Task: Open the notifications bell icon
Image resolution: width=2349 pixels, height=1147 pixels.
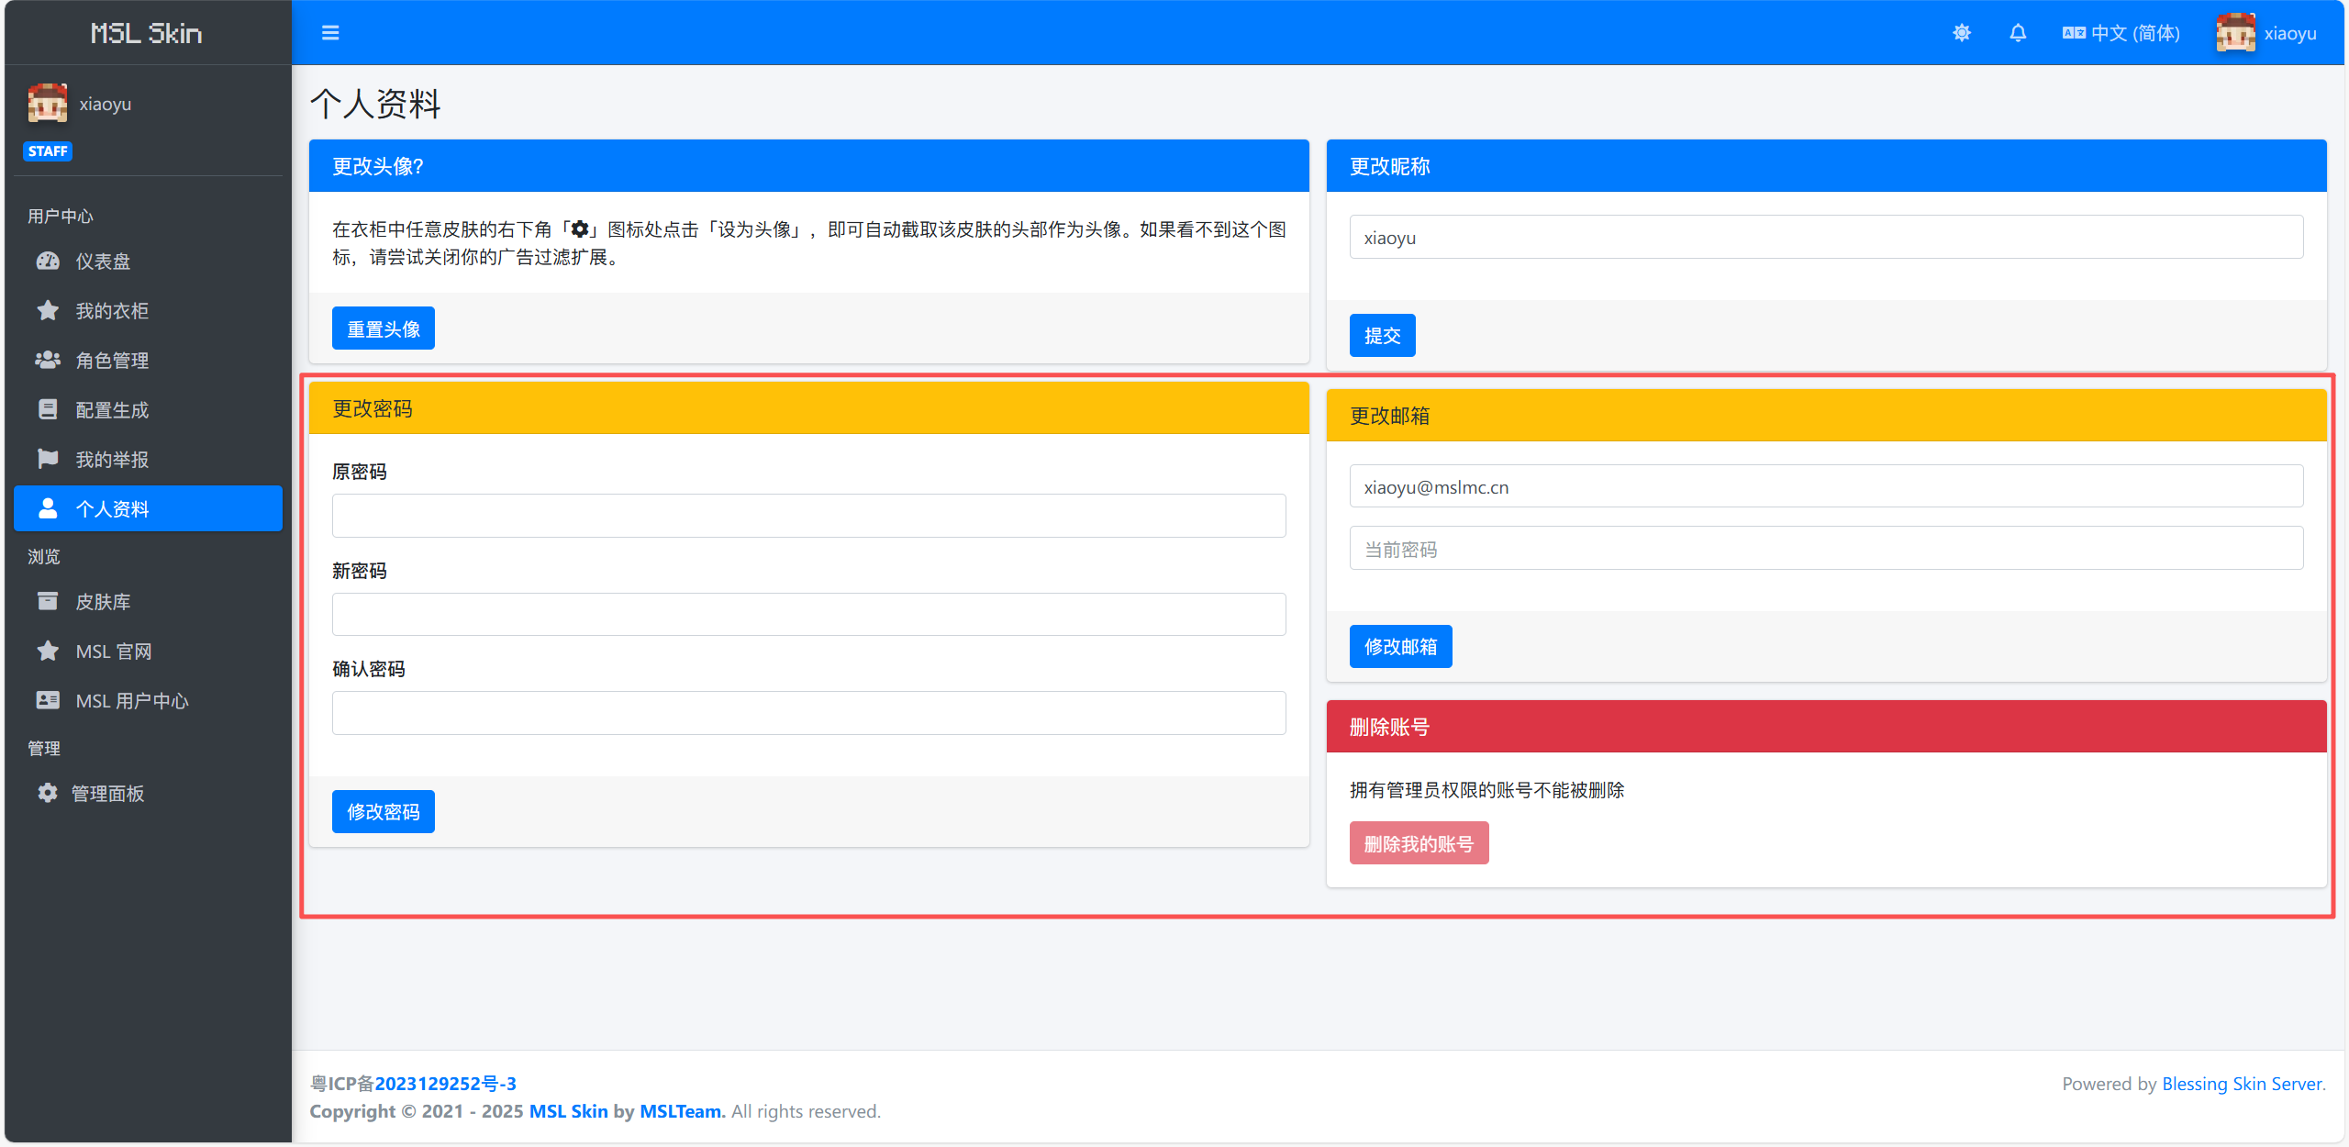Action: click(x=2017, y=33)
